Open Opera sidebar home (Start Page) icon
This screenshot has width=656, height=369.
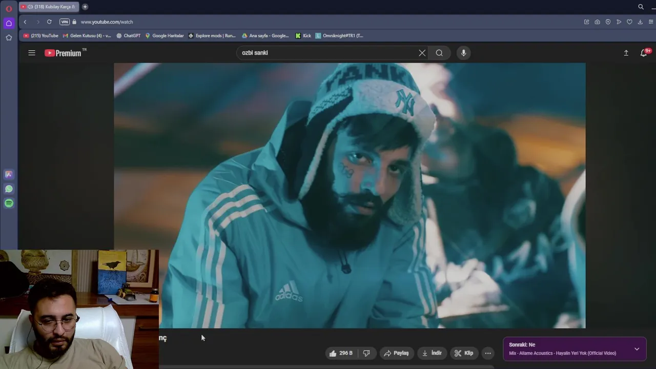9,23
